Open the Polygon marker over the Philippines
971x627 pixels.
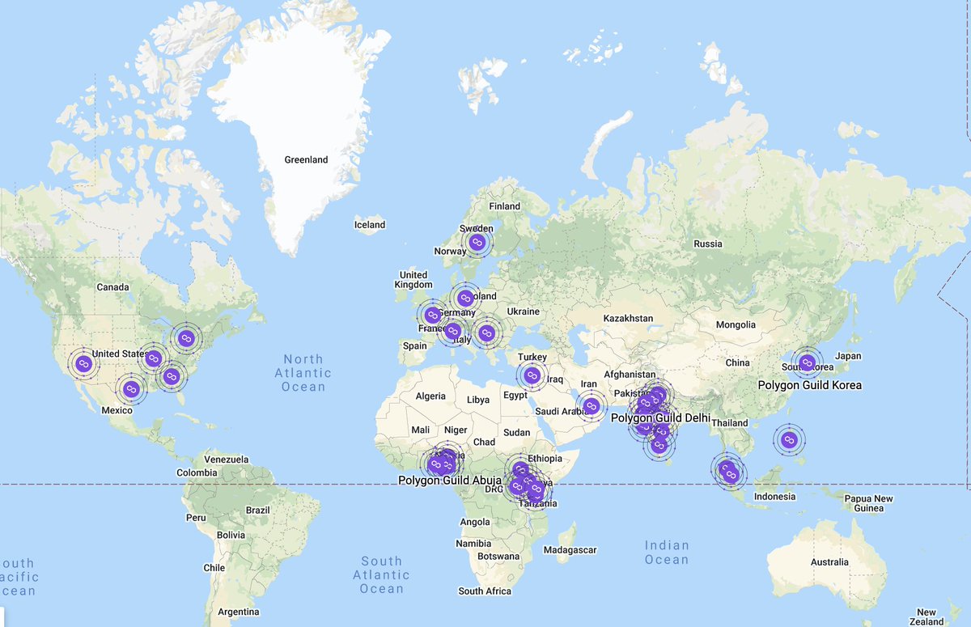(x=790, y=440)
